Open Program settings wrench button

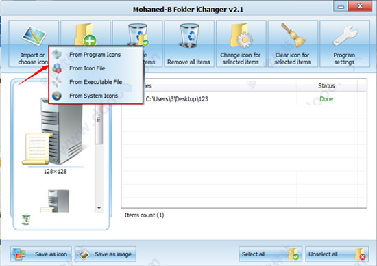click(345, 43)
